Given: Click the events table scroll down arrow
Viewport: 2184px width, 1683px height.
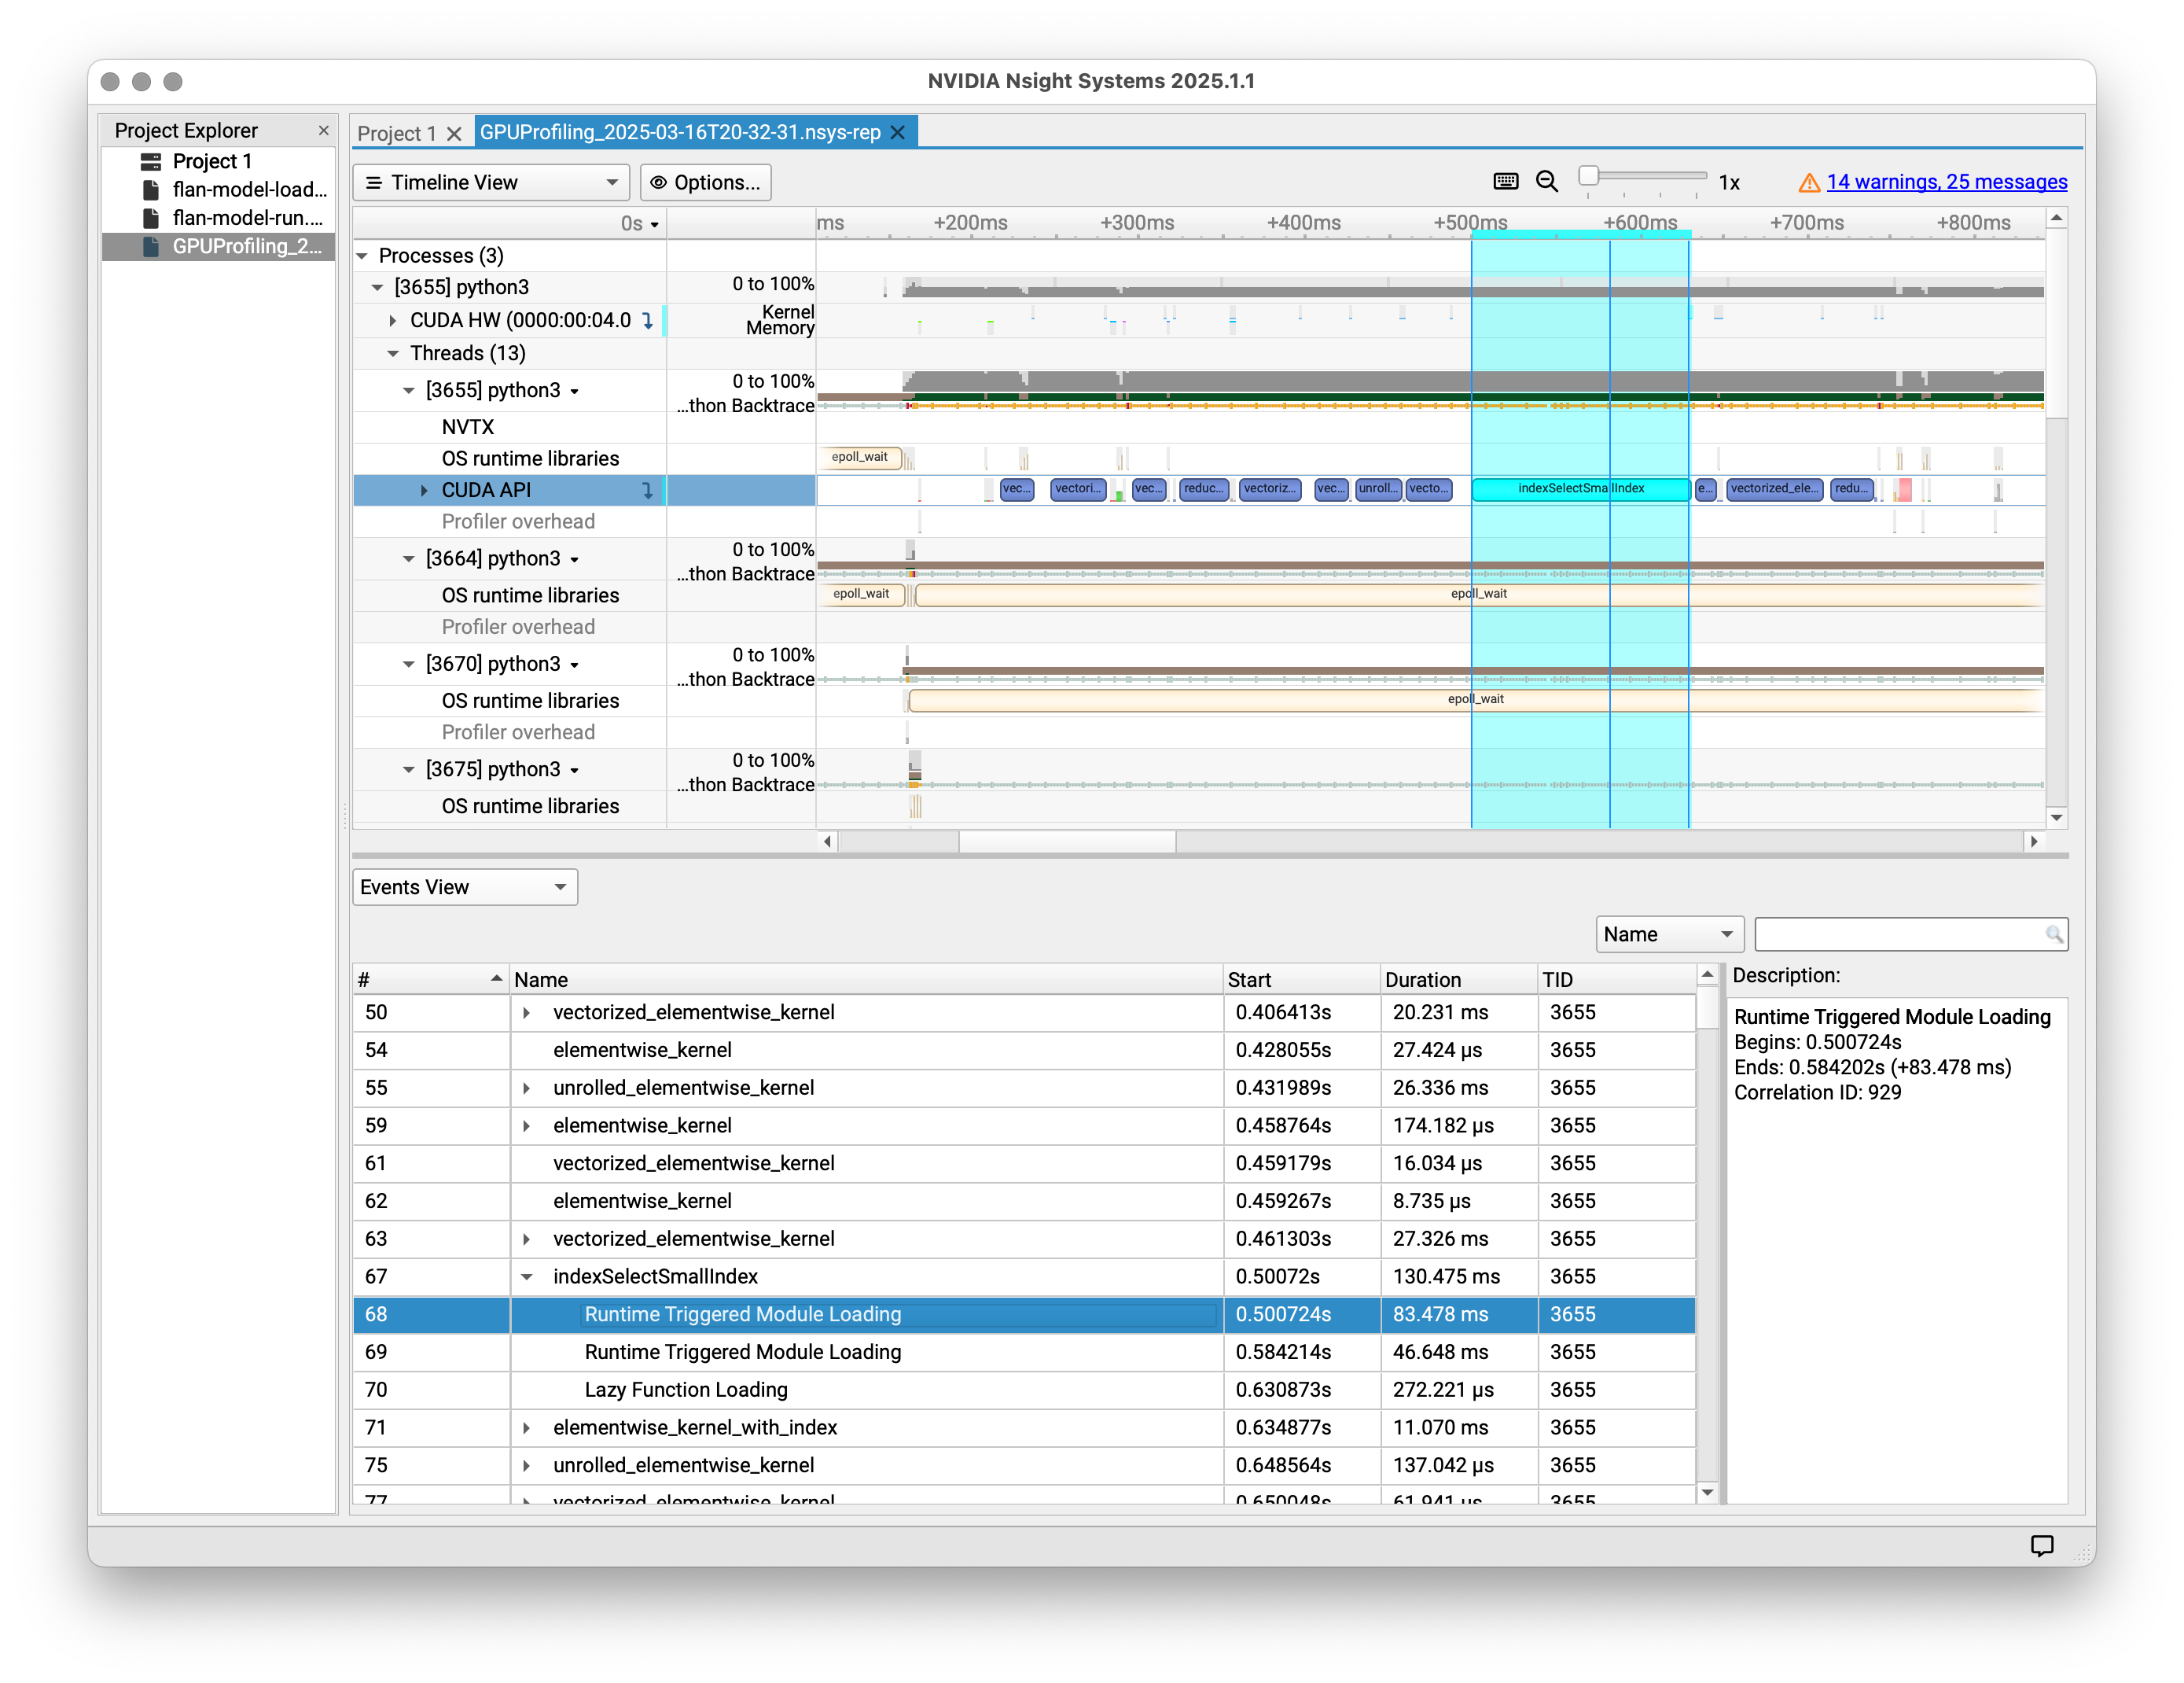Looking at the screenshot, I should 1708,1493.
